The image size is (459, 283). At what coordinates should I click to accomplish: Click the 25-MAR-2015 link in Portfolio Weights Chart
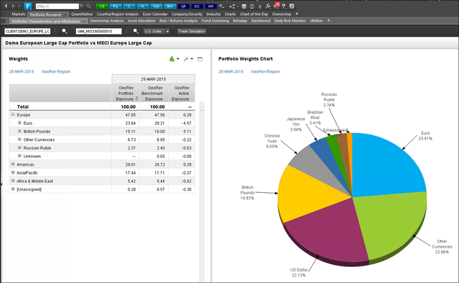click(231, 72)
